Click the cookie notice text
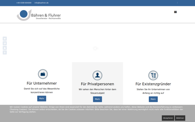This screenshot has width=195, height=122. (96, 109)
